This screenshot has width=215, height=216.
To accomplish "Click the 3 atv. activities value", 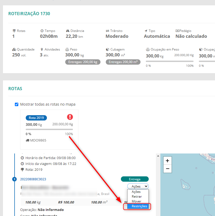I will coord(44,55).
